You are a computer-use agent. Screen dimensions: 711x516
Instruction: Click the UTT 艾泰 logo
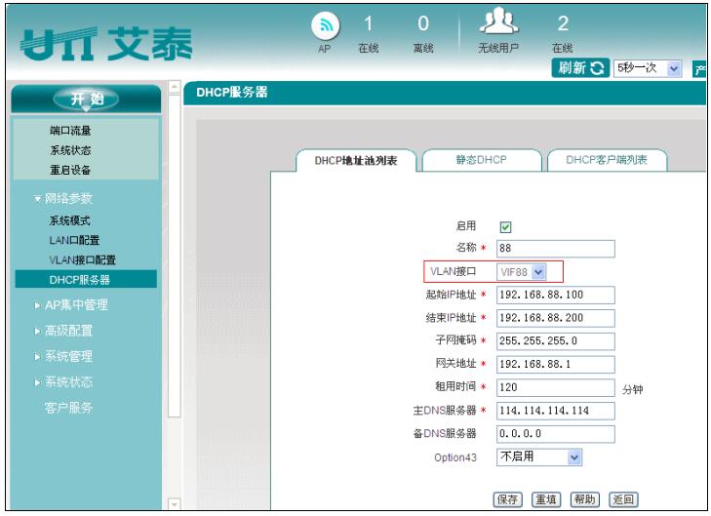point(106,44)
